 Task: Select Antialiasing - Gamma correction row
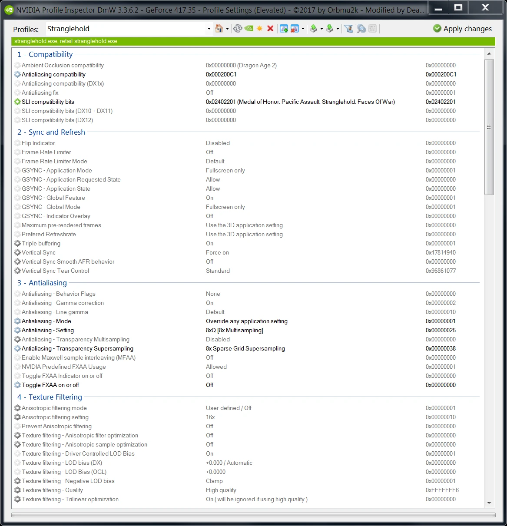coord(248,303)
